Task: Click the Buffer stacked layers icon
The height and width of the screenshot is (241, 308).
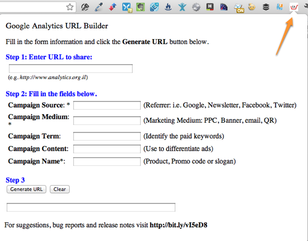Action: pos(265,7)
